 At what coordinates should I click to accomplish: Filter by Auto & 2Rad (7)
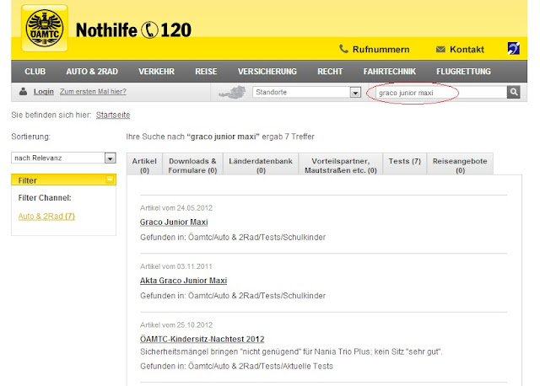46,216
